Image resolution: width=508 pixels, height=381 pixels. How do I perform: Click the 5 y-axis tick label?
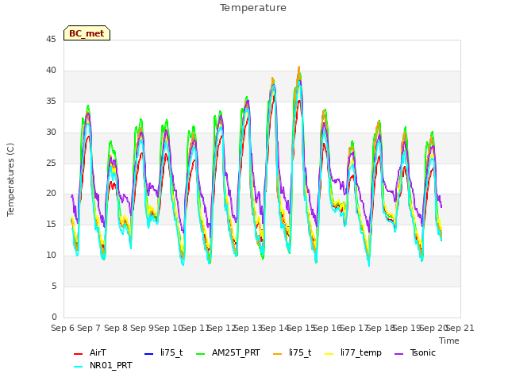54,287
